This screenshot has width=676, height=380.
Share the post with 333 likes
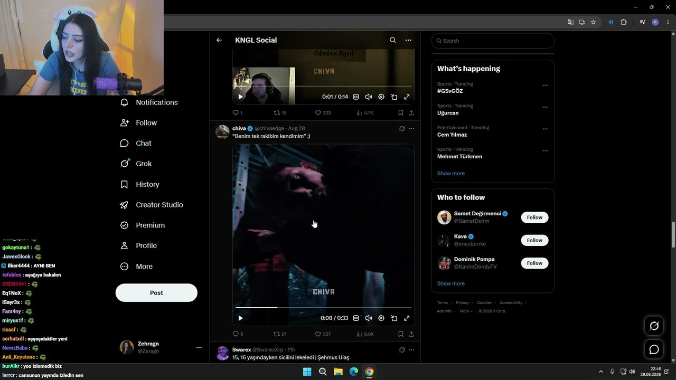(x=411, y=112)
